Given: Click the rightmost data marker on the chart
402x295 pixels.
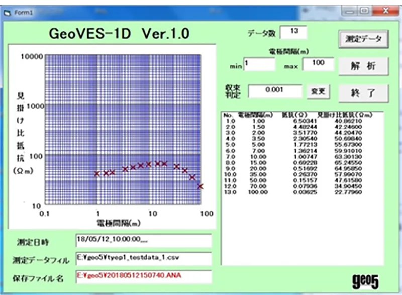Looking at the screenshot, I should pos(200,186).
